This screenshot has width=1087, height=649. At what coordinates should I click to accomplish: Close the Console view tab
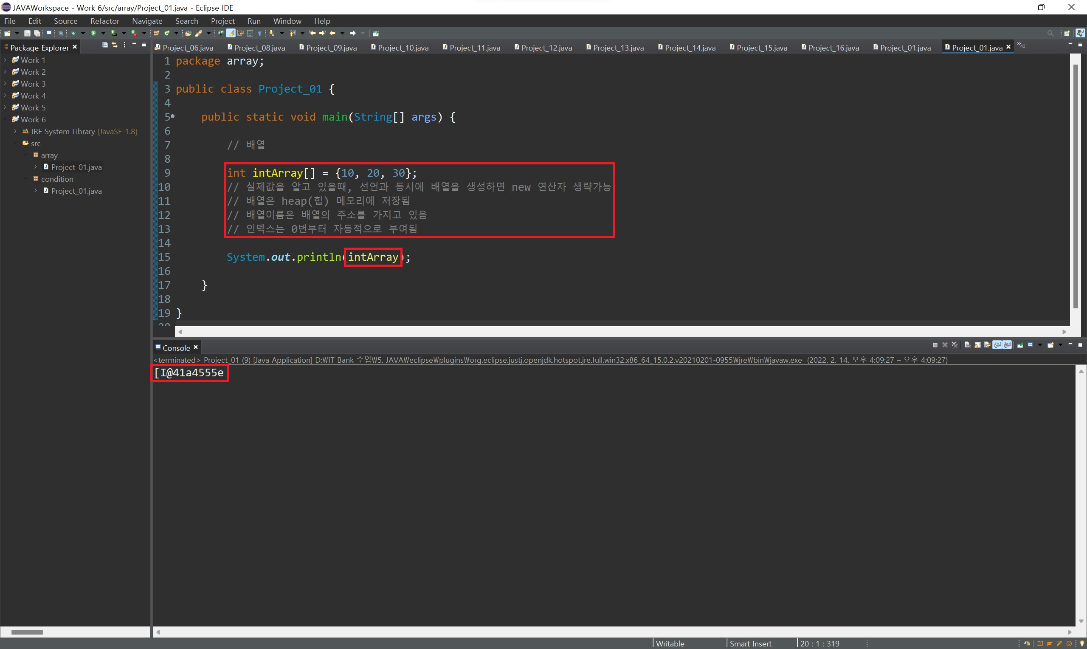tap(196, 347)
